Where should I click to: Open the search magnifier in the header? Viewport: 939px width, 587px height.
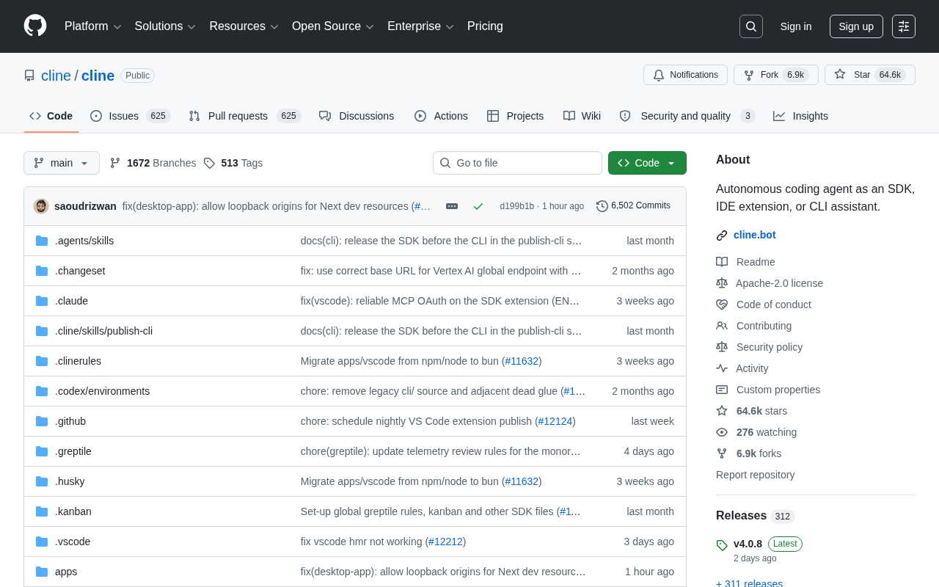(751, 26)
